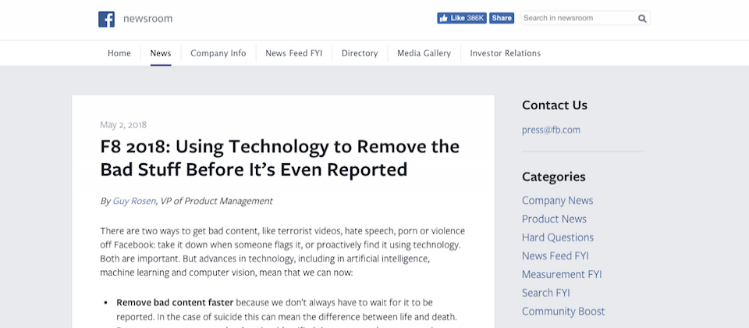Open News Feed FYI in navigation bar
This screenshot has width=749, height=328.
tap(294, 53)
